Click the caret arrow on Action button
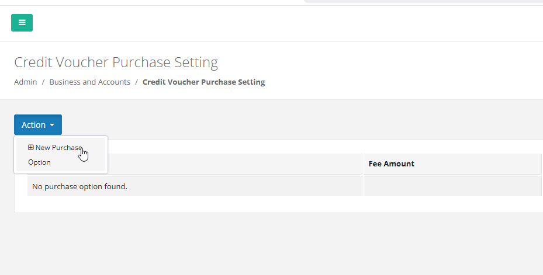543x275 pixels. pos(52,125)
